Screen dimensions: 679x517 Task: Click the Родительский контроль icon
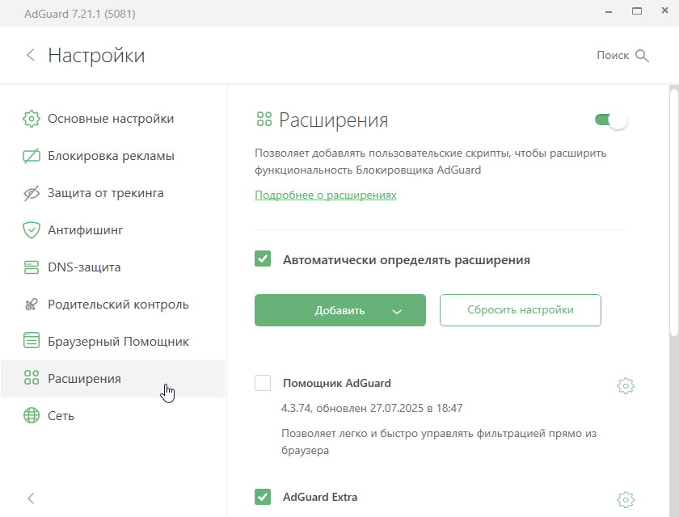coord(32,305)
